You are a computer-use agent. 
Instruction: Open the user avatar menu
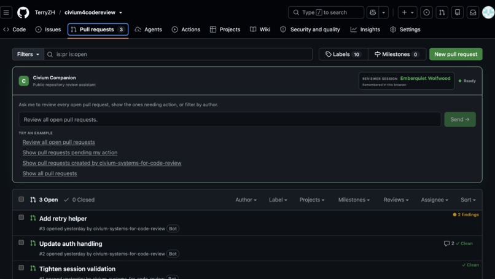pyautogui.click(x=488, y=12)
